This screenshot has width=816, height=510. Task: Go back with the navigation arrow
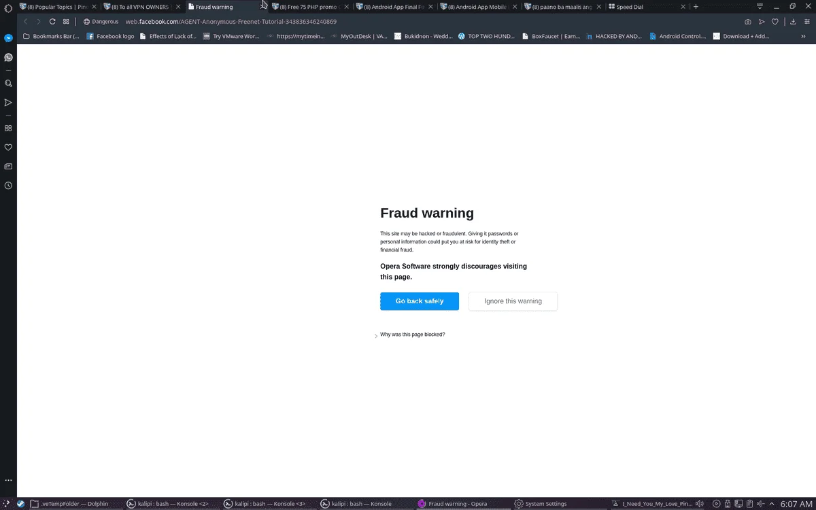pyautogui.click(x=25, y=21)
